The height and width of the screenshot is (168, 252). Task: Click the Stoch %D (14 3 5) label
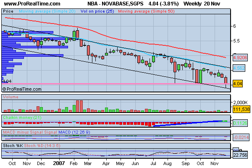[42, 146]
